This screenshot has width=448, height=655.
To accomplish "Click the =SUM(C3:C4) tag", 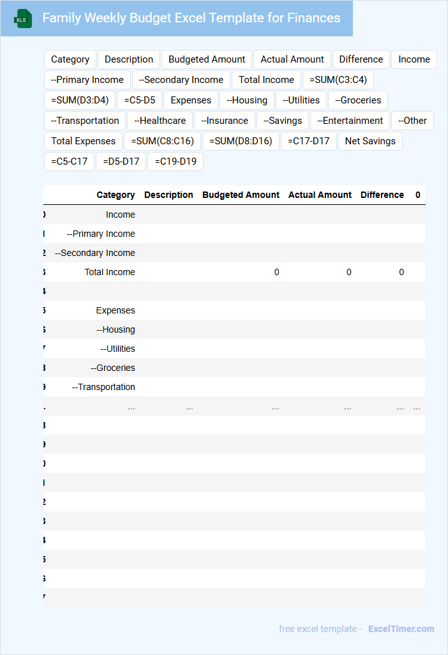I will 338,80.
